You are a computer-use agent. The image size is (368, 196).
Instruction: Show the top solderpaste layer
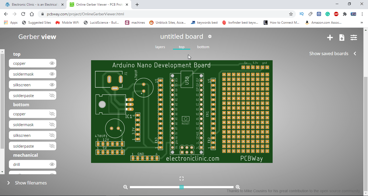pos(52,96)
